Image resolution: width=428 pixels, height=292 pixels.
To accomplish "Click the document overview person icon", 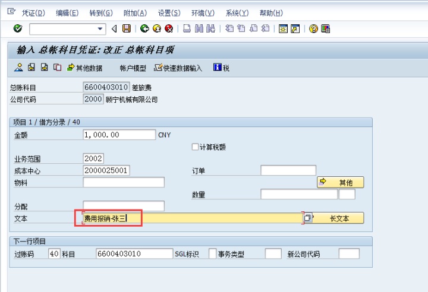I will tap(18, 67).
